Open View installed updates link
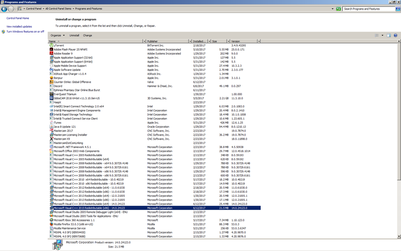The height and width of the screenshot is (251, 401). pyautogui.click(x=19, y=27)
